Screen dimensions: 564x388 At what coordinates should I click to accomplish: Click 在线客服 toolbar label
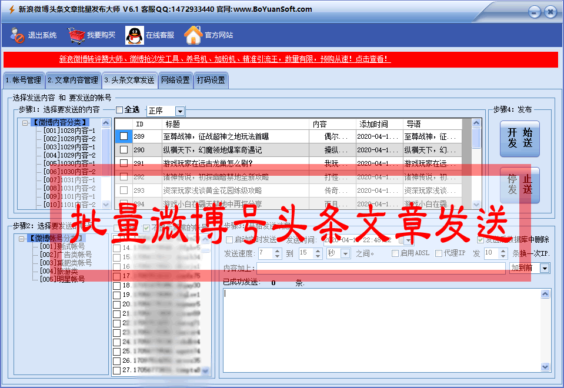160,35
